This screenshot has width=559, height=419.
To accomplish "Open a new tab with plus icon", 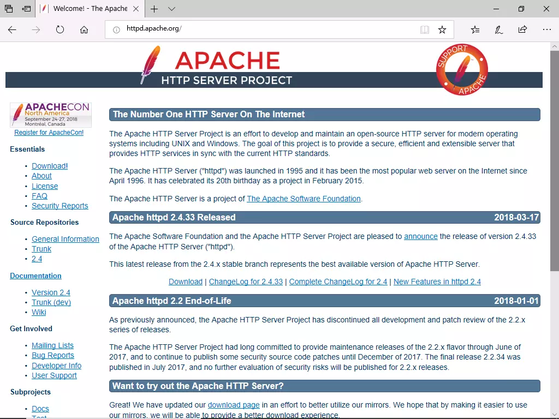I will [x=154, y=9].
